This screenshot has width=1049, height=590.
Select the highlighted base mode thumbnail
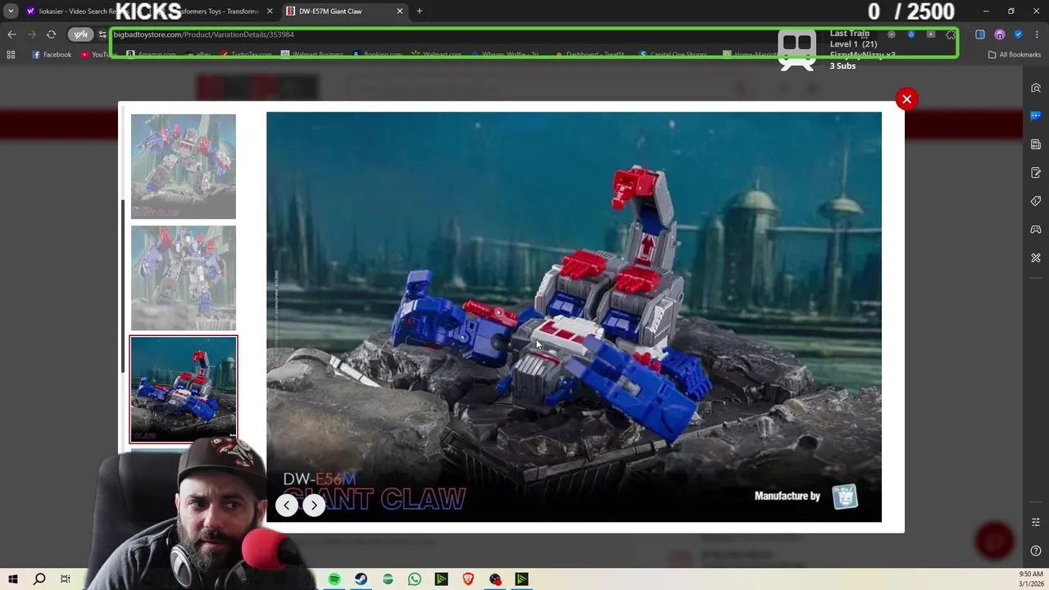184,389
